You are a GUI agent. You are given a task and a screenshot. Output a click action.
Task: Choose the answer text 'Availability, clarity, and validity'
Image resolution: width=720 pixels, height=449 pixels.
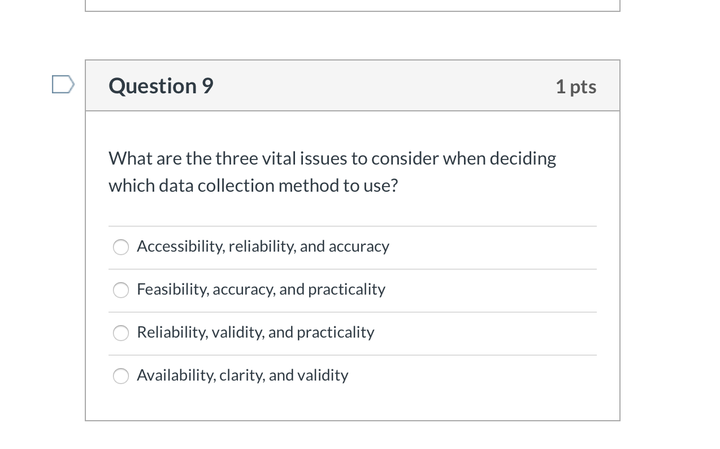242,375
